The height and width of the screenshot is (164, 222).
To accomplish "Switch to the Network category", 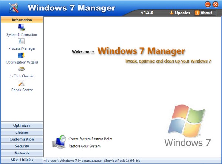I will (21, 153).
